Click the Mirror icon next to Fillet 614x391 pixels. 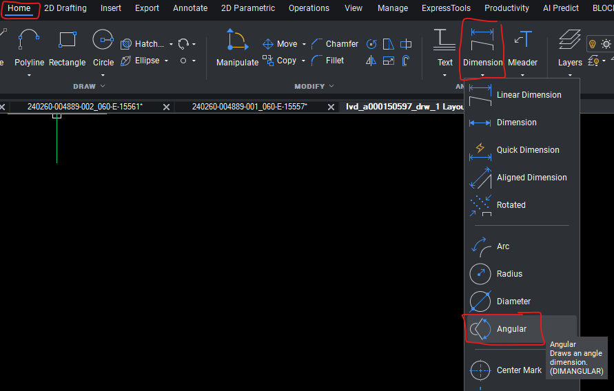371,61
